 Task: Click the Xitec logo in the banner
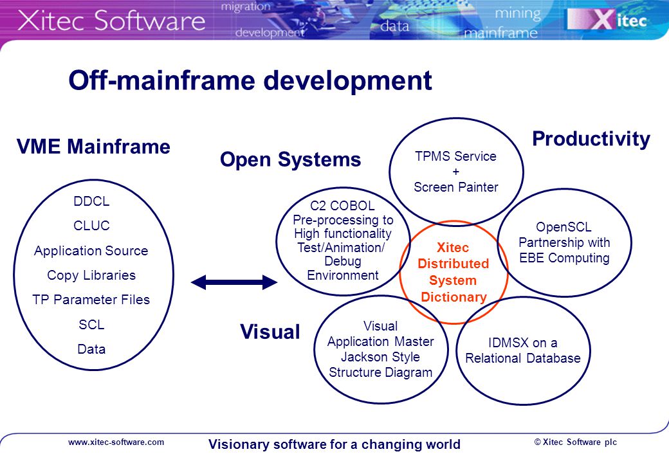609,19
